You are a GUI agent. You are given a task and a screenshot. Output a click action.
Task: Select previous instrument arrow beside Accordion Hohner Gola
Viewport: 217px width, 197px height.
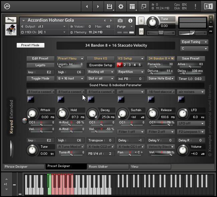tap(105, 21)
